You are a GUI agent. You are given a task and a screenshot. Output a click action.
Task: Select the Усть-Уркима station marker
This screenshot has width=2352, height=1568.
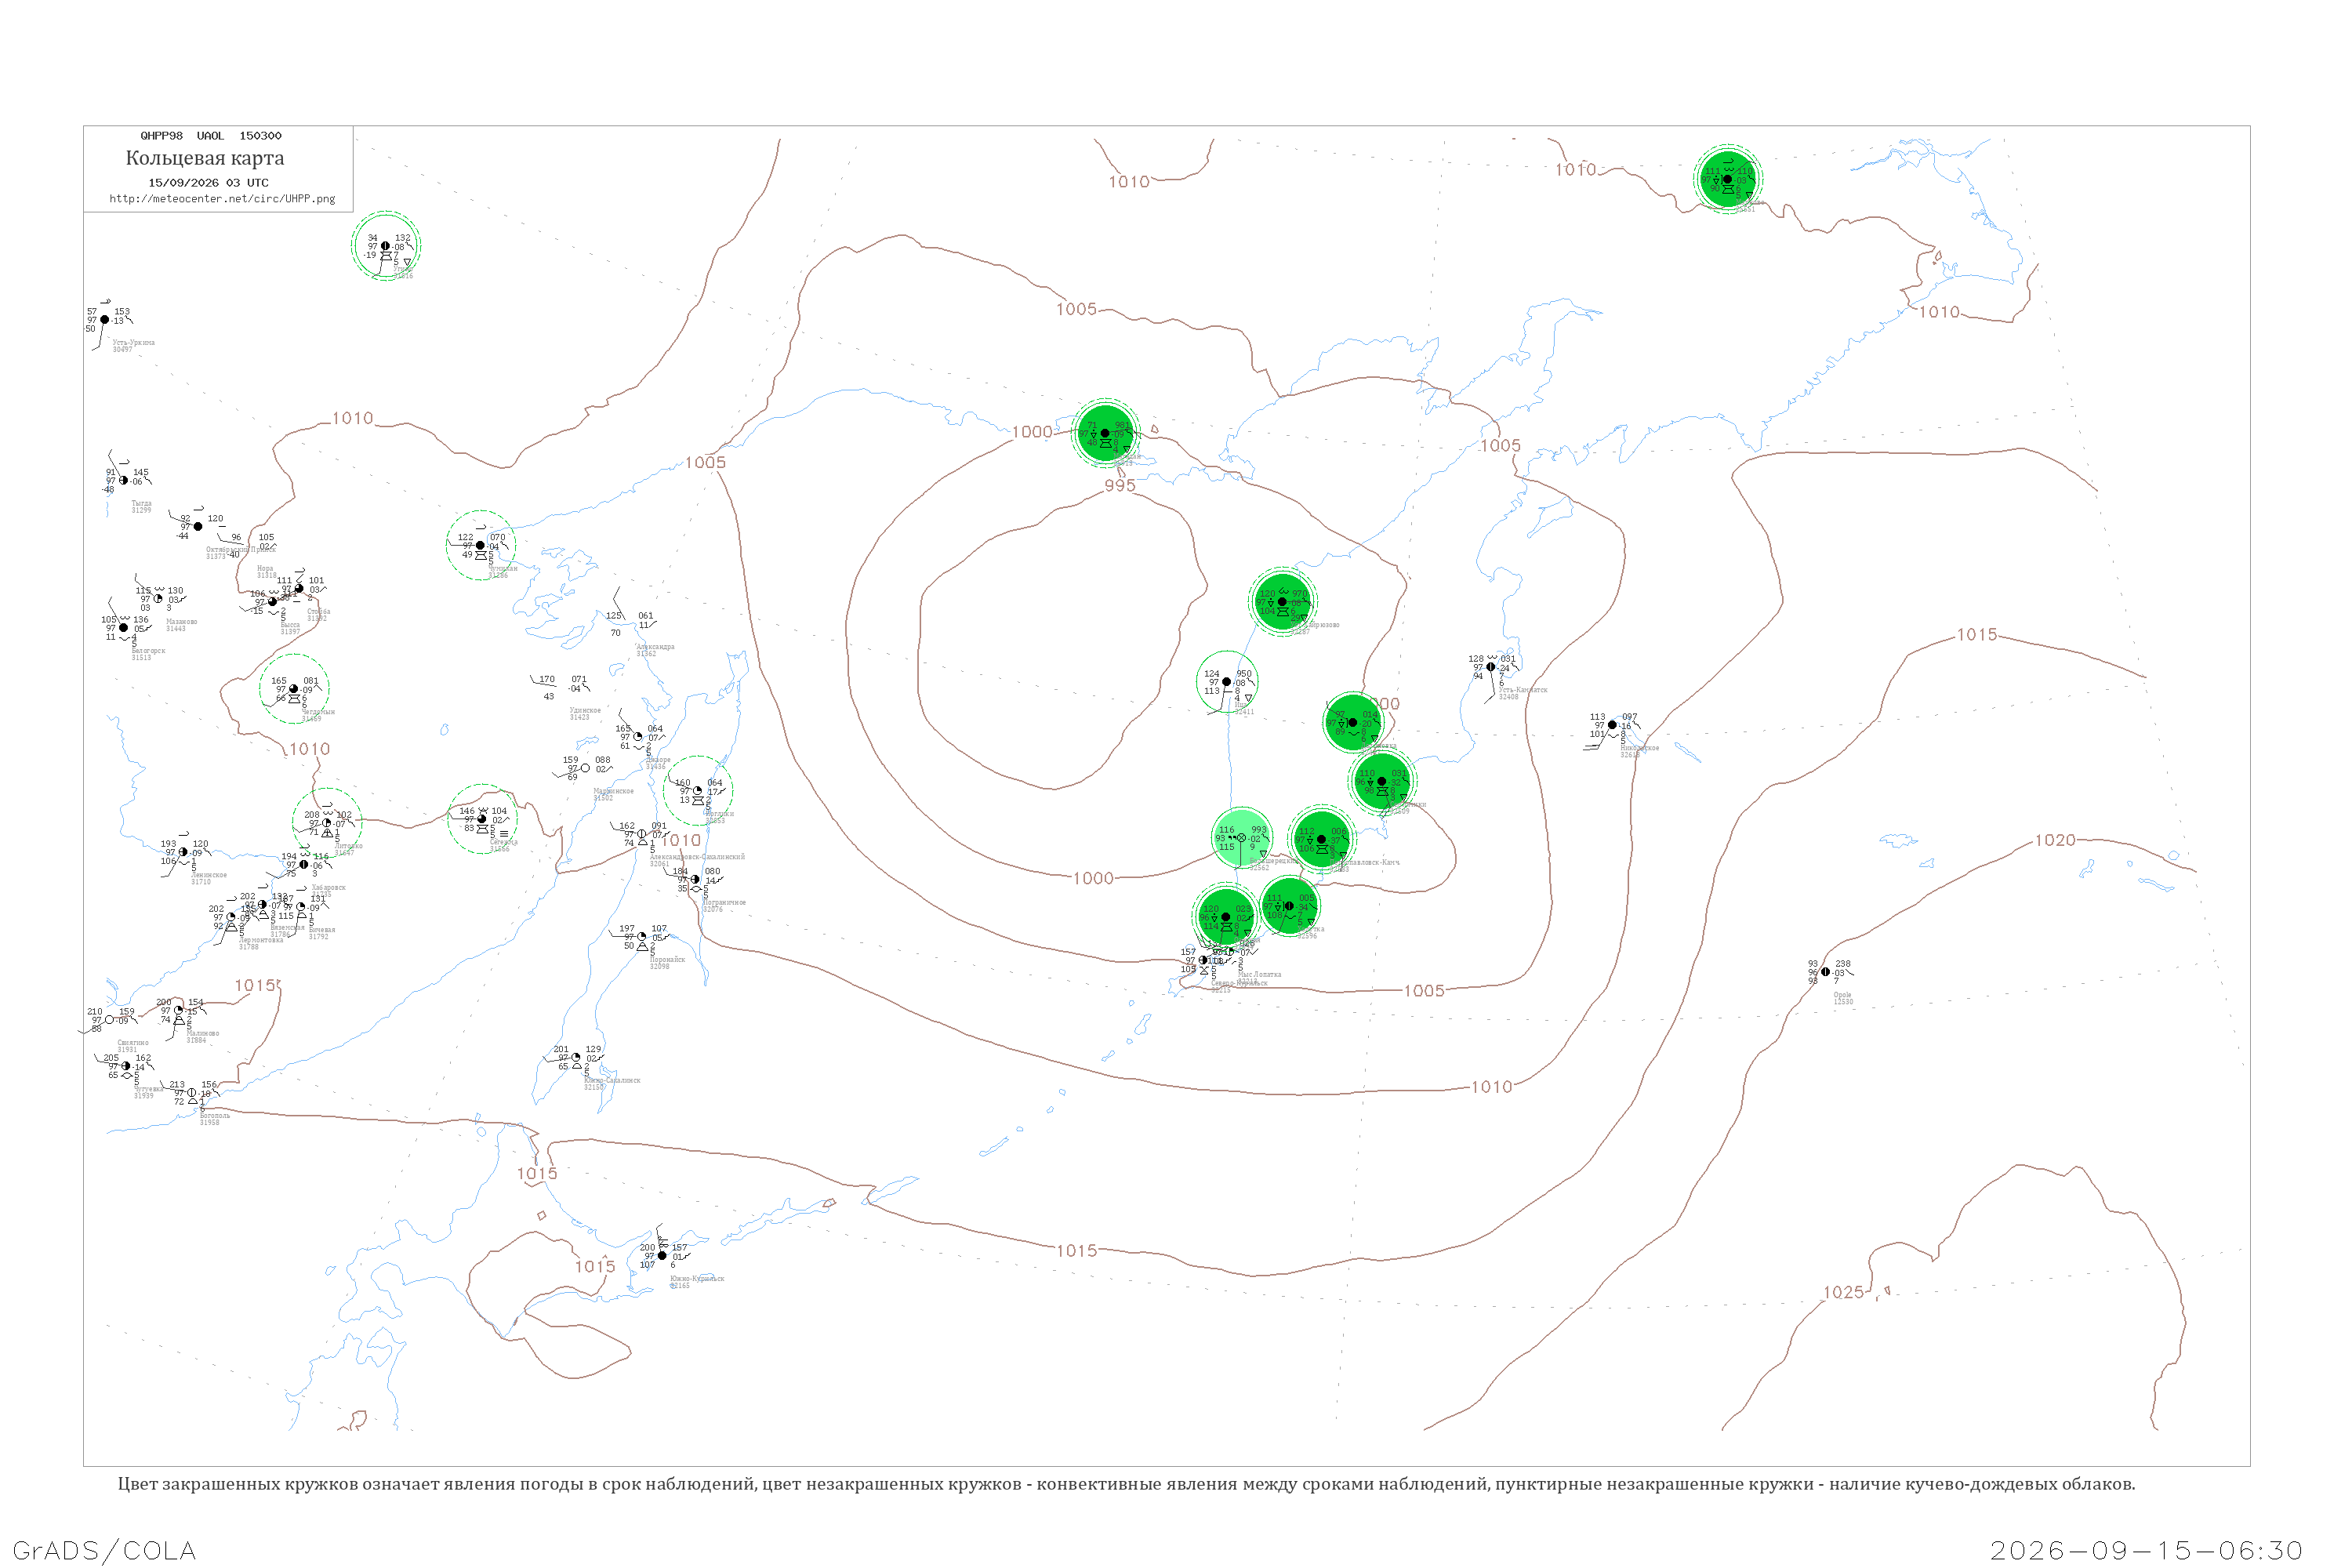pos(105,320)
